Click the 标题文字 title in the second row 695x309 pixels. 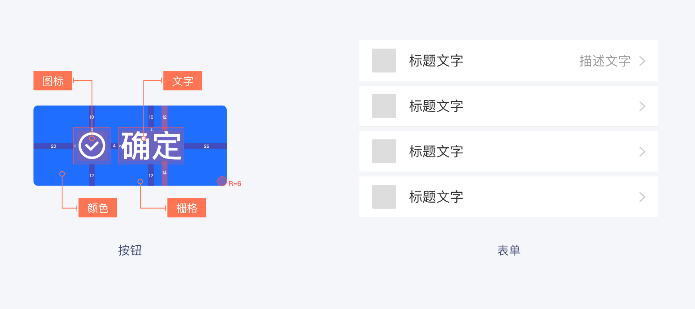click(436, 106)
